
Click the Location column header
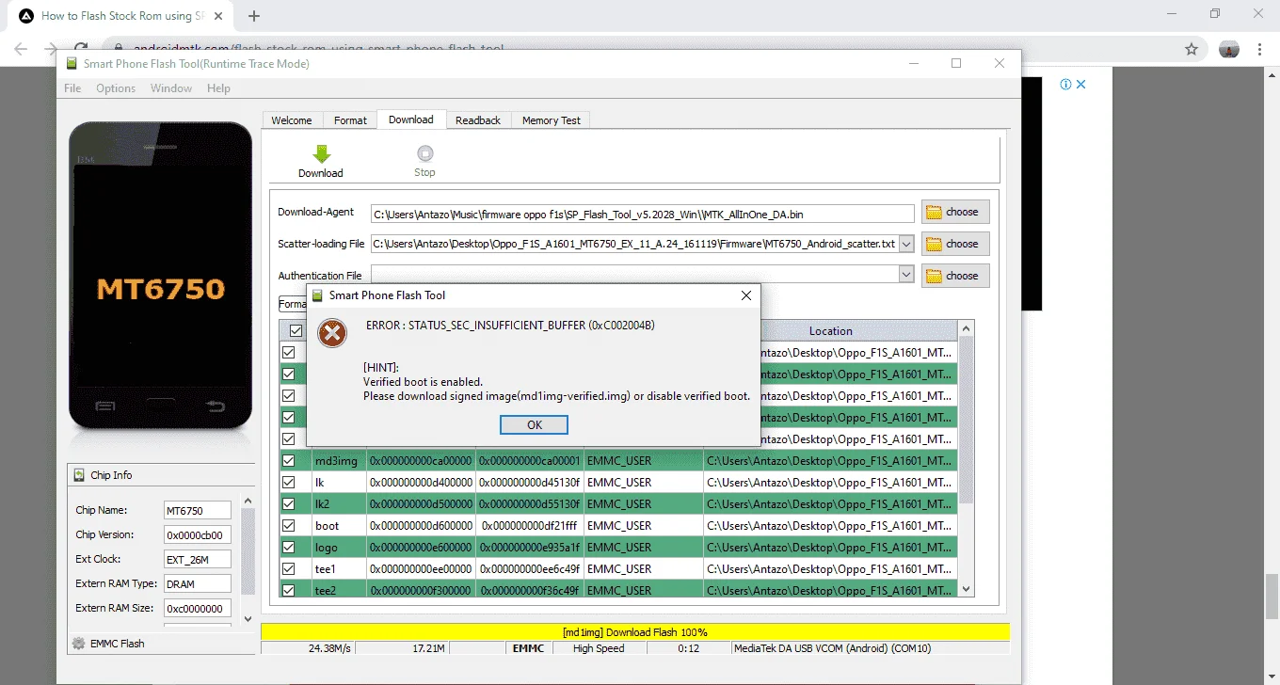[830, 331]
